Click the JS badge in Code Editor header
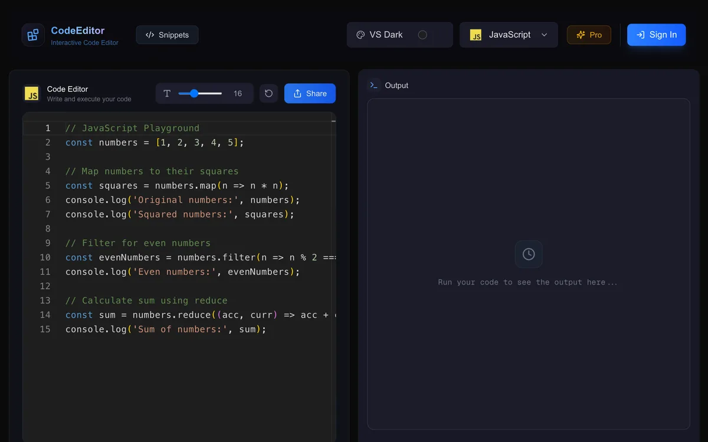The height and width of the screenshot is (442, 708). 32,94
